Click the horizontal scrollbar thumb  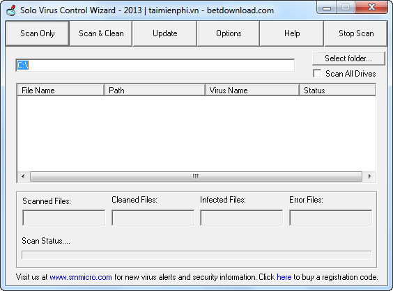tap(196, 176)
